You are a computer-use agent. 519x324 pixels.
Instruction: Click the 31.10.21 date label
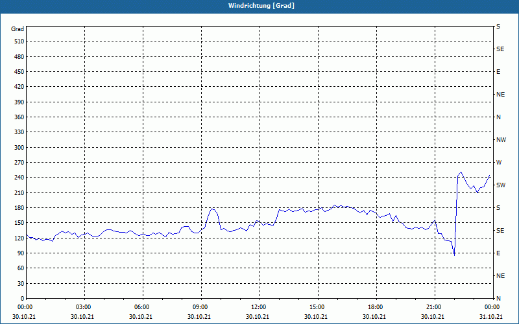(491, 317)
